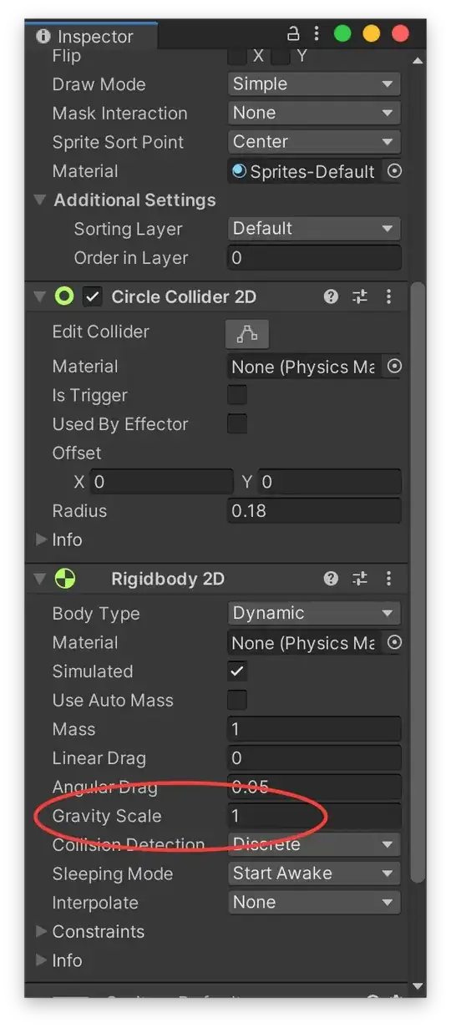Open Rigidbody 2D three-dot context menu

[388, 579]
